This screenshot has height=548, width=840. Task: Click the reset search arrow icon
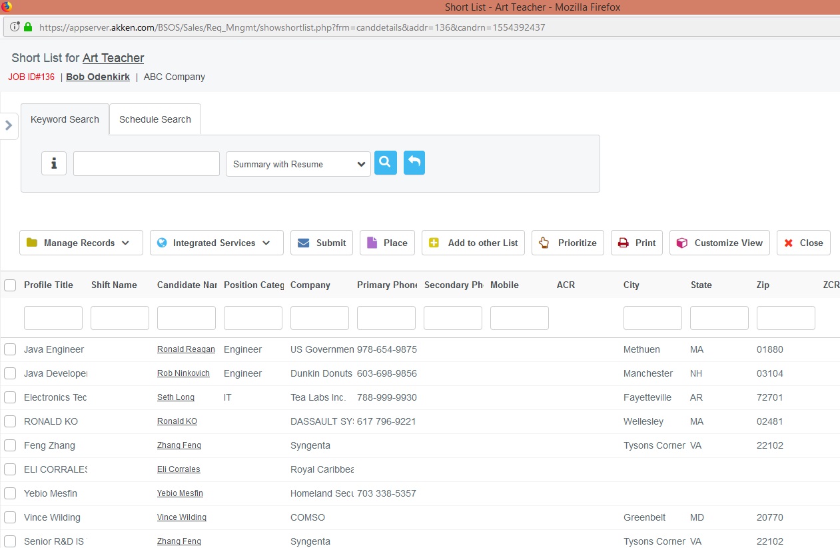click(x=414, y=162)
